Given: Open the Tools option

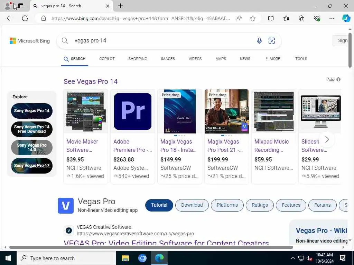Looking at the screenshot, I should pyautogui.click(x=301, y=59).
